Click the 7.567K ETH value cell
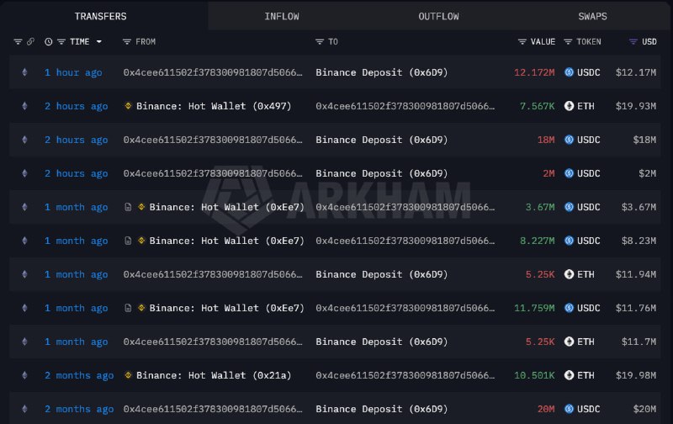The image size is (673, 424). coord(537,106)
